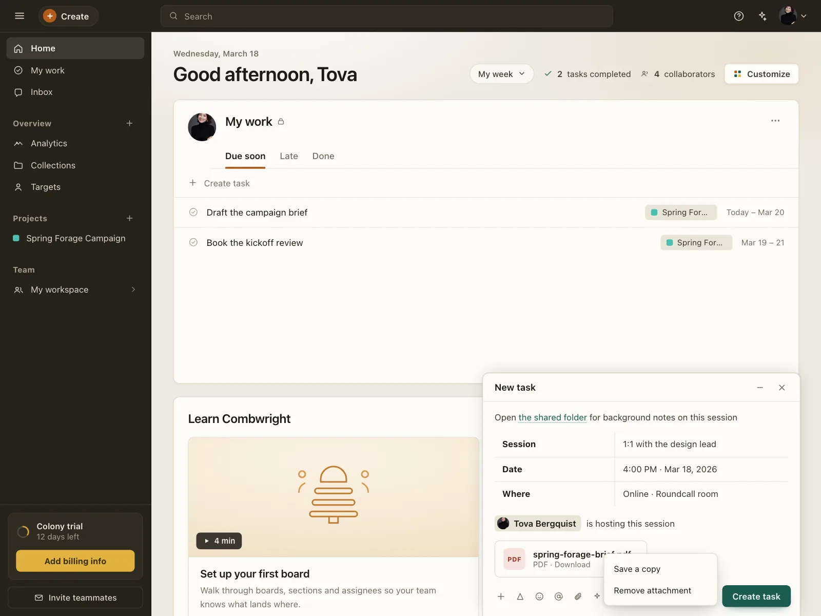821x616 pixels.
Task: Click the green Create task button
Action: tap(756, 596)
